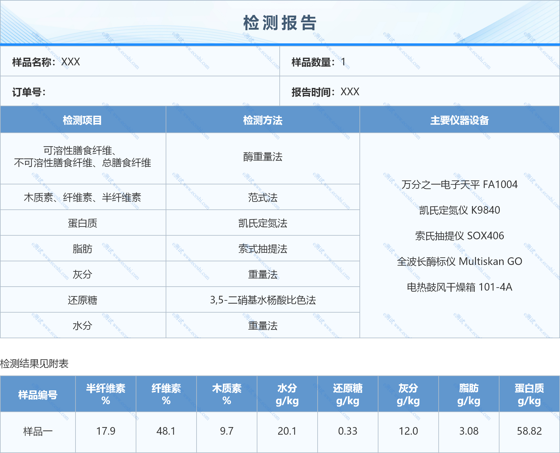Select the 3,5-二硝基水杨酸比色法 method text
This screenshot has width=560, height=453.
tap(263, 300)
